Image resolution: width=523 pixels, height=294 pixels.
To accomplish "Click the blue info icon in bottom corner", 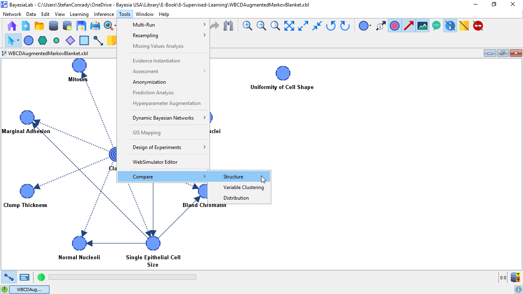I will (x=518, y=290).
